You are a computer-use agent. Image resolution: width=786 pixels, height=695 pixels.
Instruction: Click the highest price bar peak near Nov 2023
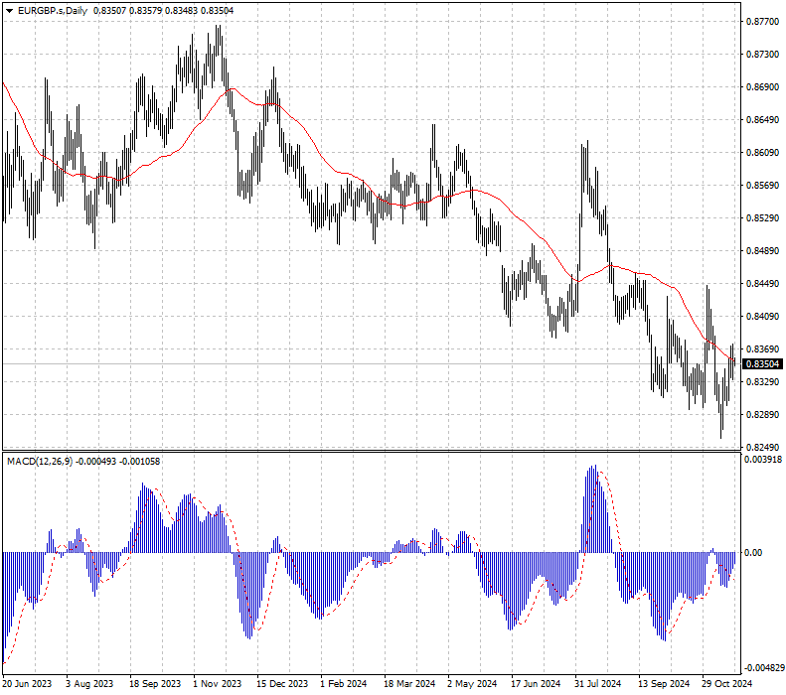[218, 28]
